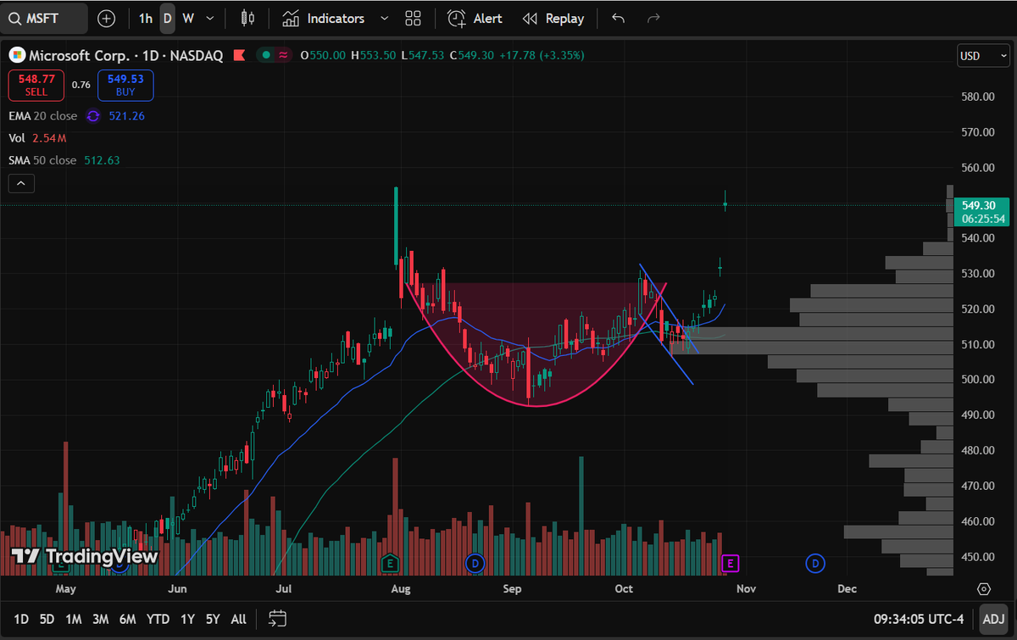Click the blue D dividend marker in September
This screenshot has height=640, width=1017.
pyautogui.click(x=475, y=563)
